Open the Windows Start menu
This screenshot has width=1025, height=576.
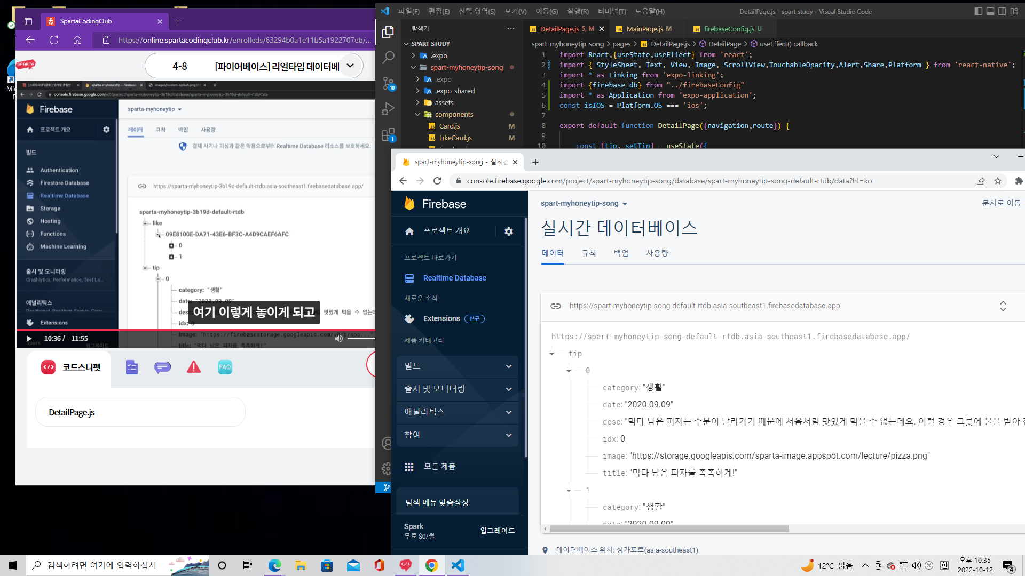[13, 565]
